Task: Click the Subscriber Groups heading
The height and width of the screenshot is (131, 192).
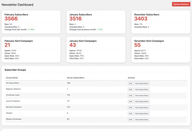Action: (x=15, y=70)
